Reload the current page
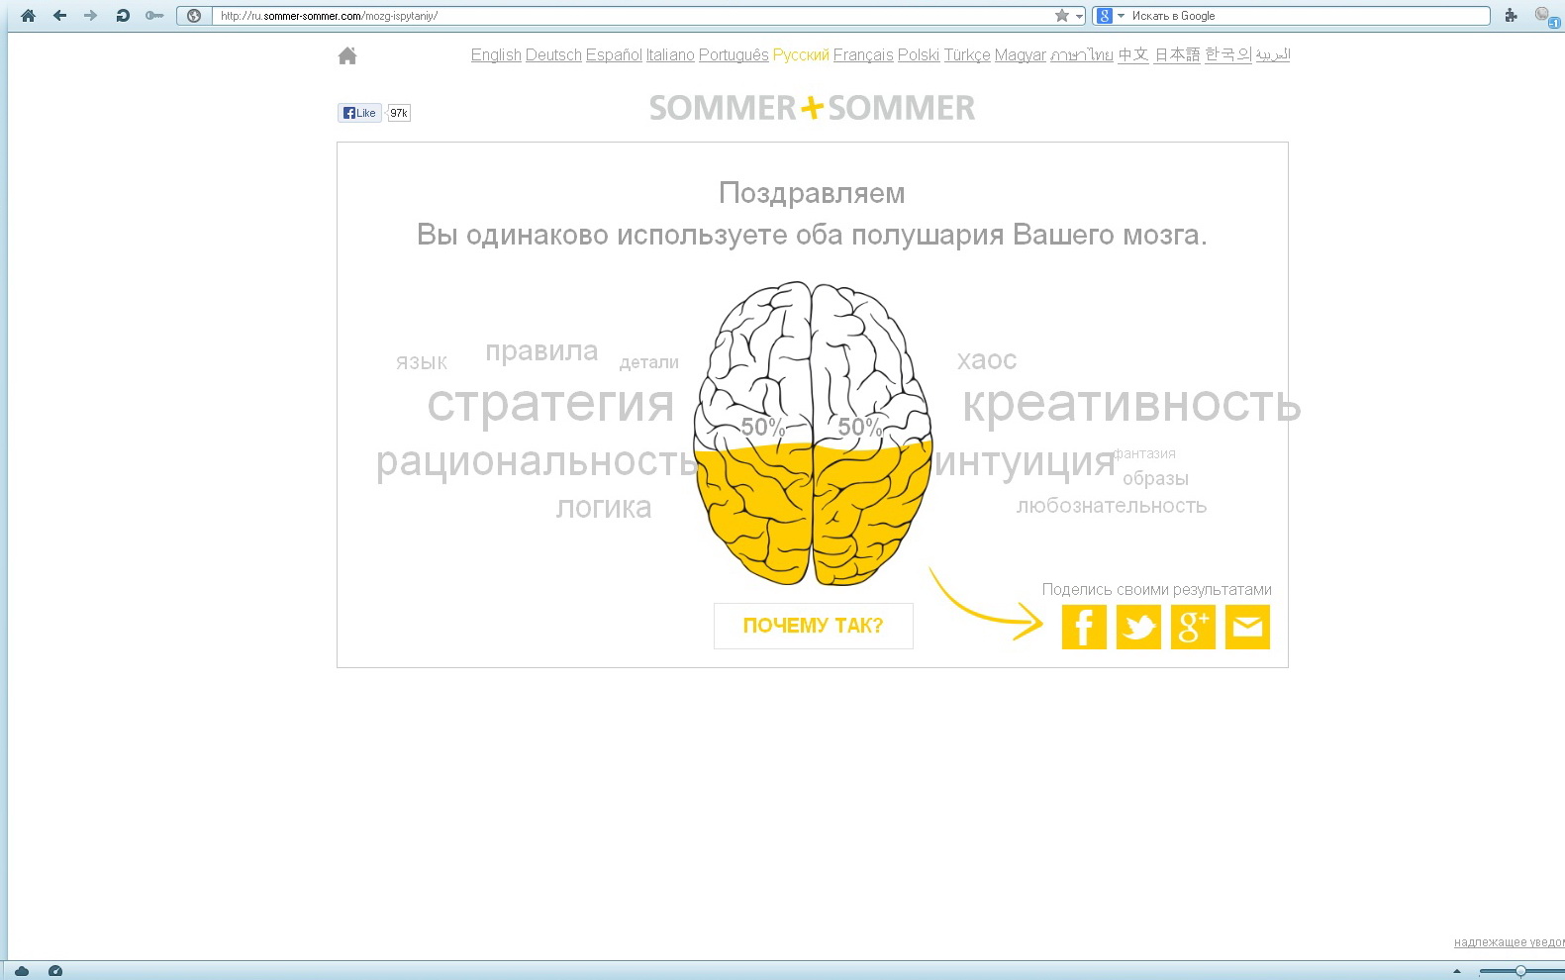This screenshot has height=980, width=1565. coord(123,15)
